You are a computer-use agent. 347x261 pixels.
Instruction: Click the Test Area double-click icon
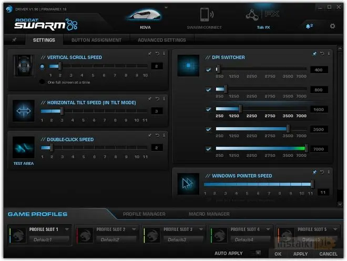coord(24,147)
